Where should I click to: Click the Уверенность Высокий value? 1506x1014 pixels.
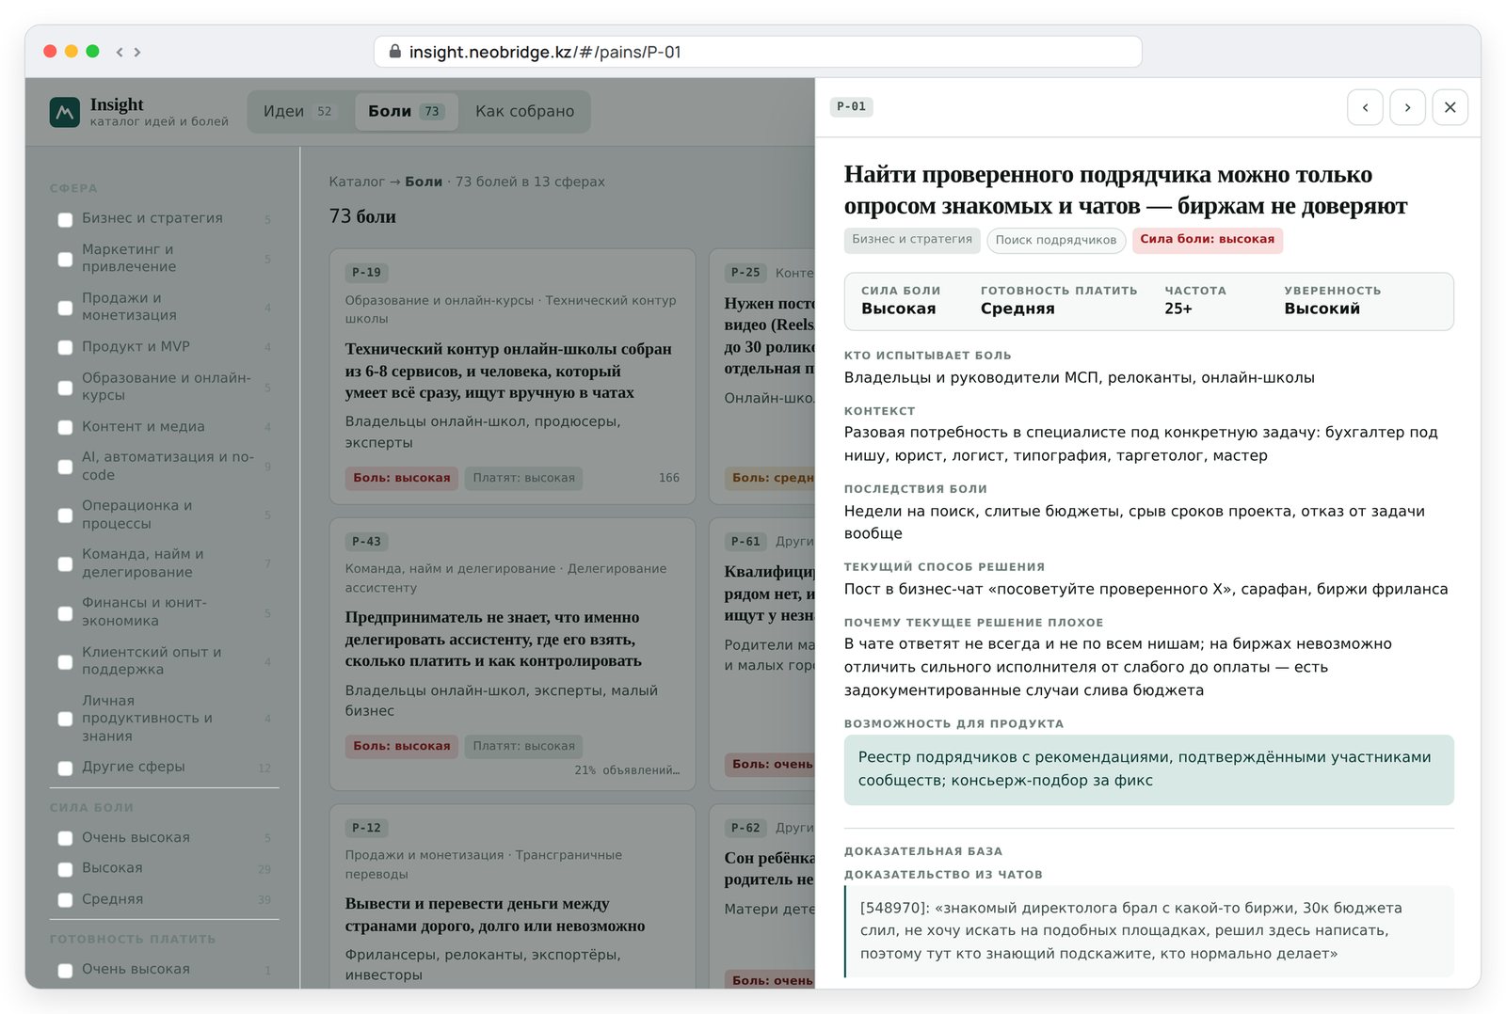pyautogui.click(x=1322, y=309)
